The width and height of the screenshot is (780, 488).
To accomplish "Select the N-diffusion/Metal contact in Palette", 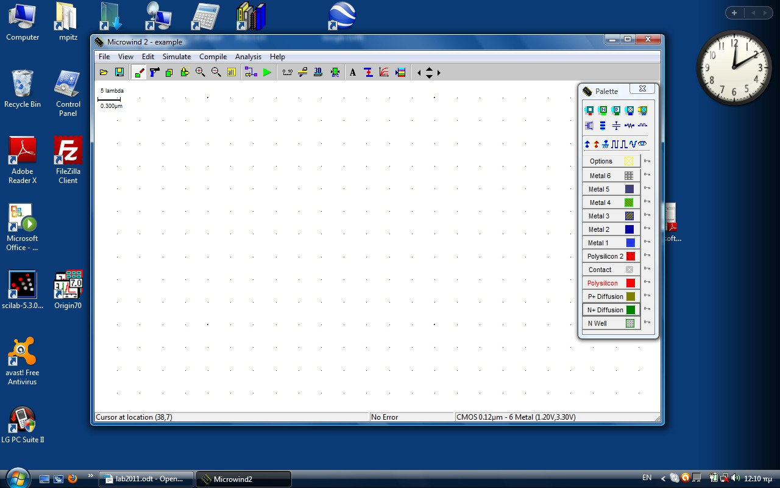I will pyautogui.click(x=603, y=110).
